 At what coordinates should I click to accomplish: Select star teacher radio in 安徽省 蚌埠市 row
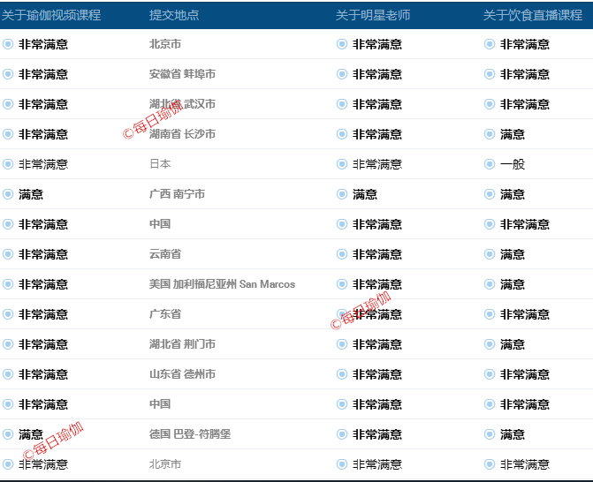click(342, 74)
